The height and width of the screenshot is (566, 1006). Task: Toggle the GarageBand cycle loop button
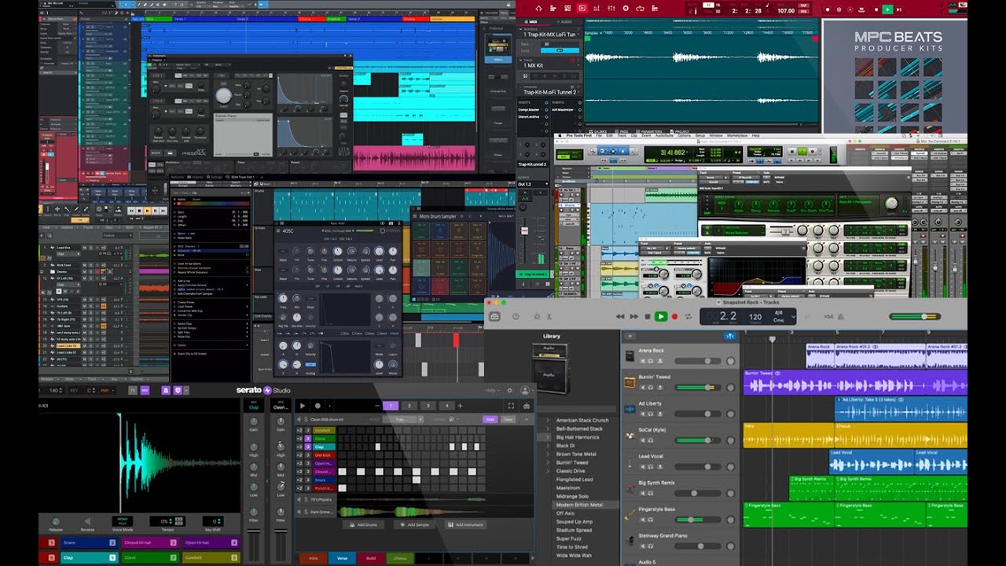pos(688,316)
